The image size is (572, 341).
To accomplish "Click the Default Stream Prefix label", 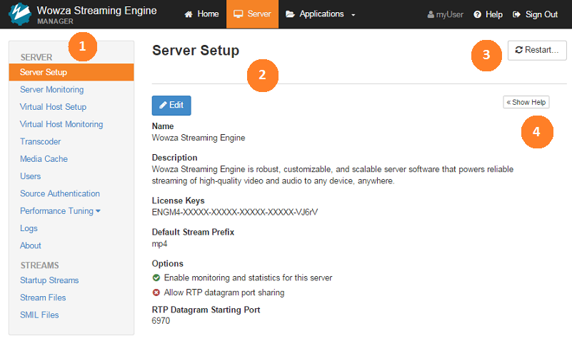I will tap(193, 232).
